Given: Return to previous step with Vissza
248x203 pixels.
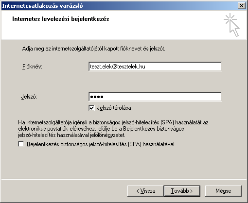Looking at the screenshot, I should click(x=145, y=191).
